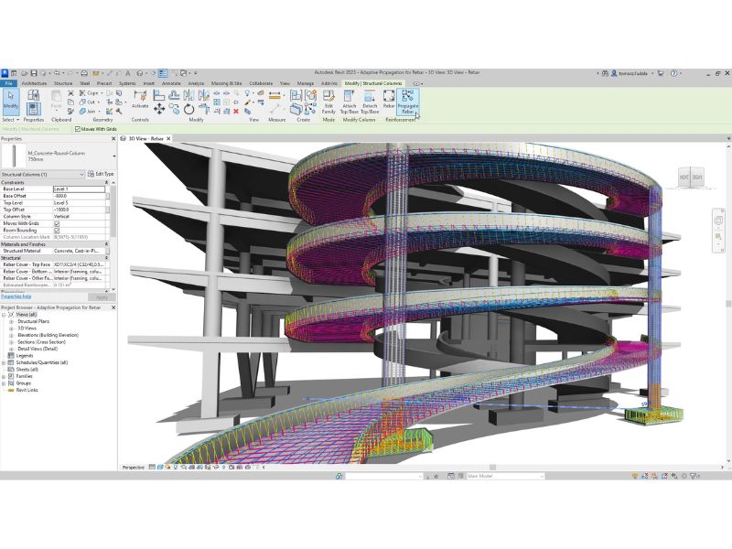Click the Edit Type button
This screenshot has width=732, height=549.
(102, 174)
